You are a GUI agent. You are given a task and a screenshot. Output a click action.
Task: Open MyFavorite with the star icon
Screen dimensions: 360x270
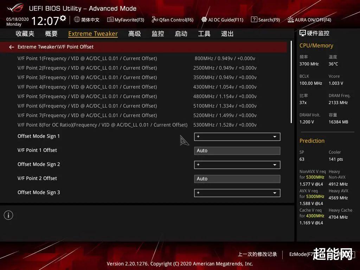pyautogui.click(x=110, y=20)
